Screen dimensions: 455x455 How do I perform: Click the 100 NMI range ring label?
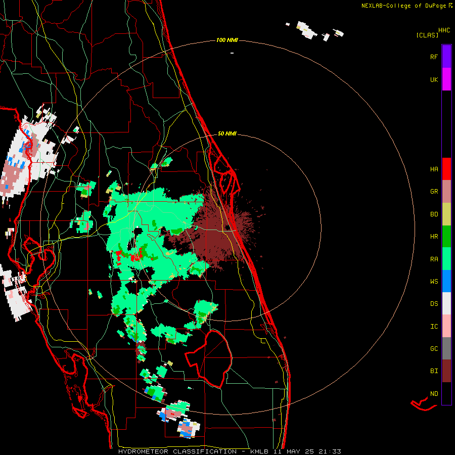[x=227, y=40]
